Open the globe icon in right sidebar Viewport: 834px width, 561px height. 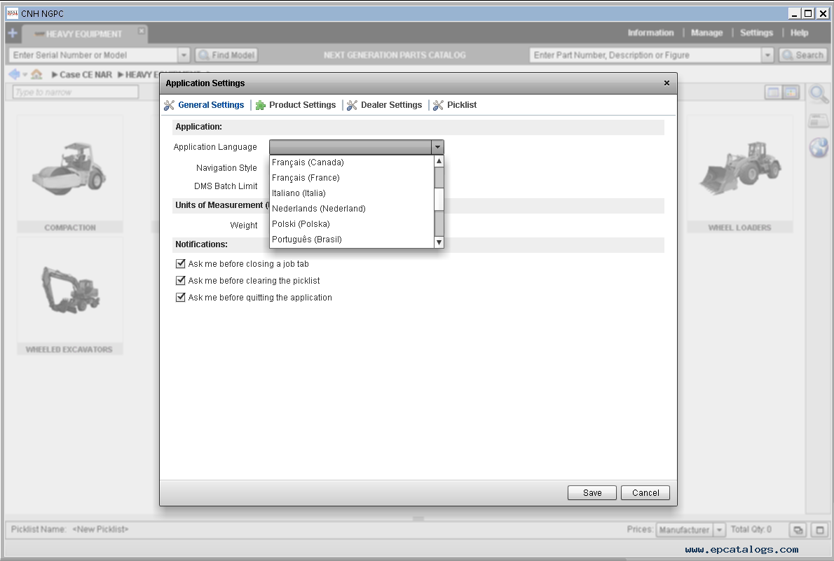point(819,147)
